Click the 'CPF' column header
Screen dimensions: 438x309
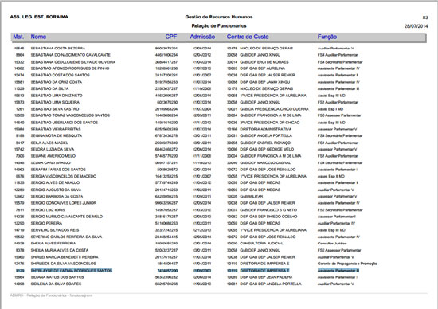pos(171,37)
